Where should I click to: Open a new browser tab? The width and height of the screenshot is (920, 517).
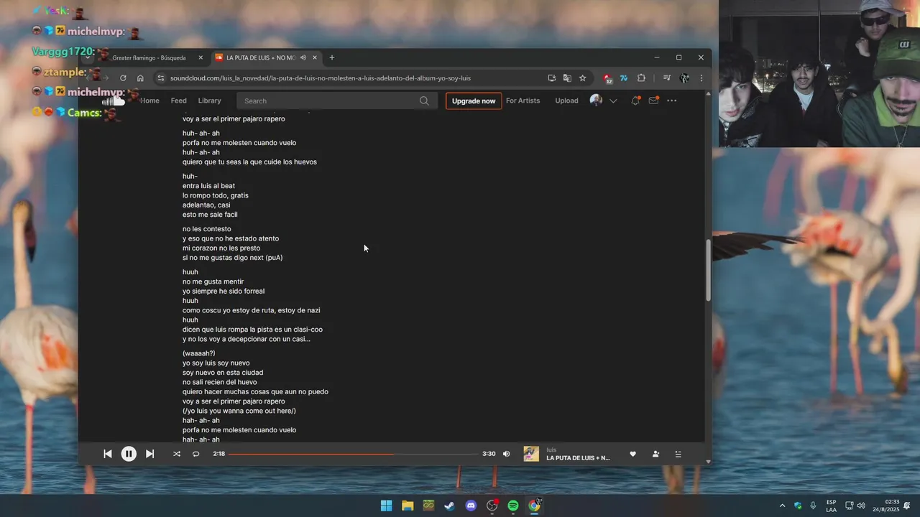coord(331,57)
